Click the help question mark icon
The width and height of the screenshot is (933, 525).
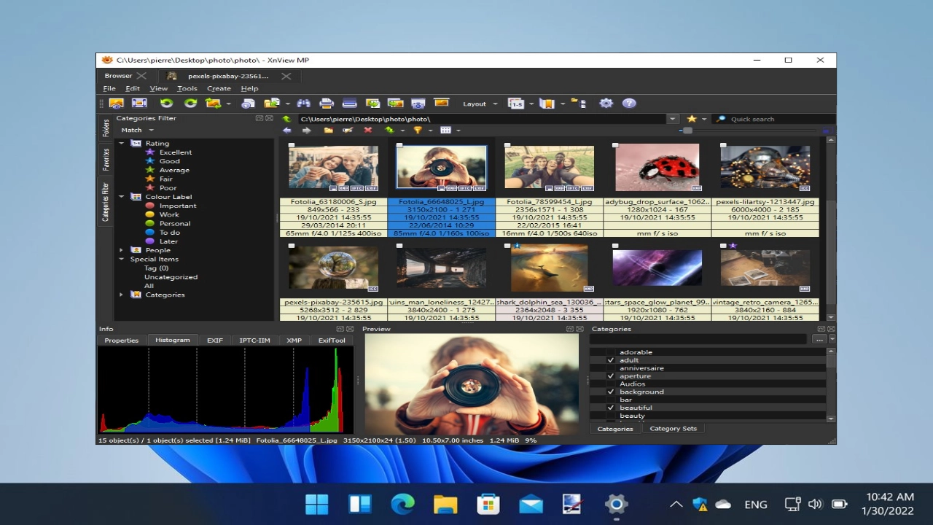[x=629, y=104]
